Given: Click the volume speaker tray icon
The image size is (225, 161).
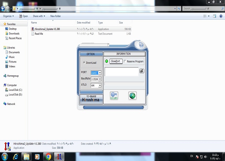Looking at the screenshot, I should tap(206, 157).
